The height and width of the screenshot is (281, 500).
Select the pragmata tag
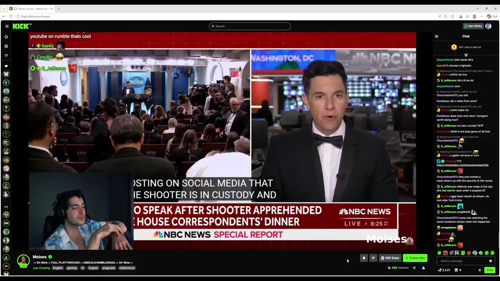[x=109, y=268]
